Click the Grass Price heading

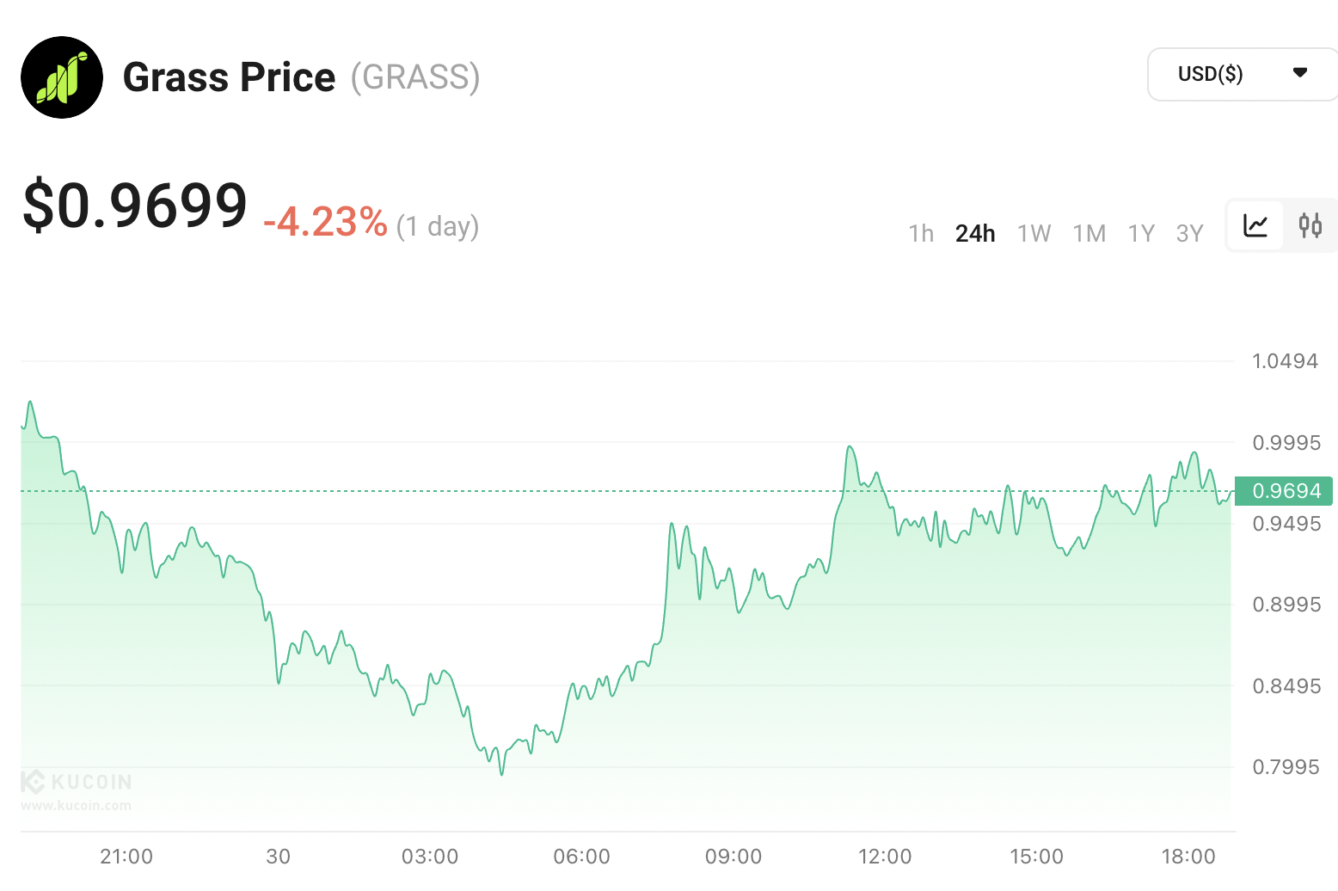coord(229,77)
